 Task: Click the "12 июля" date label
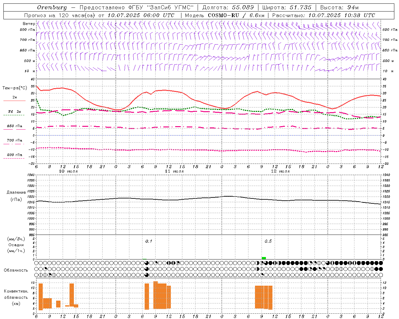point(281,171)
